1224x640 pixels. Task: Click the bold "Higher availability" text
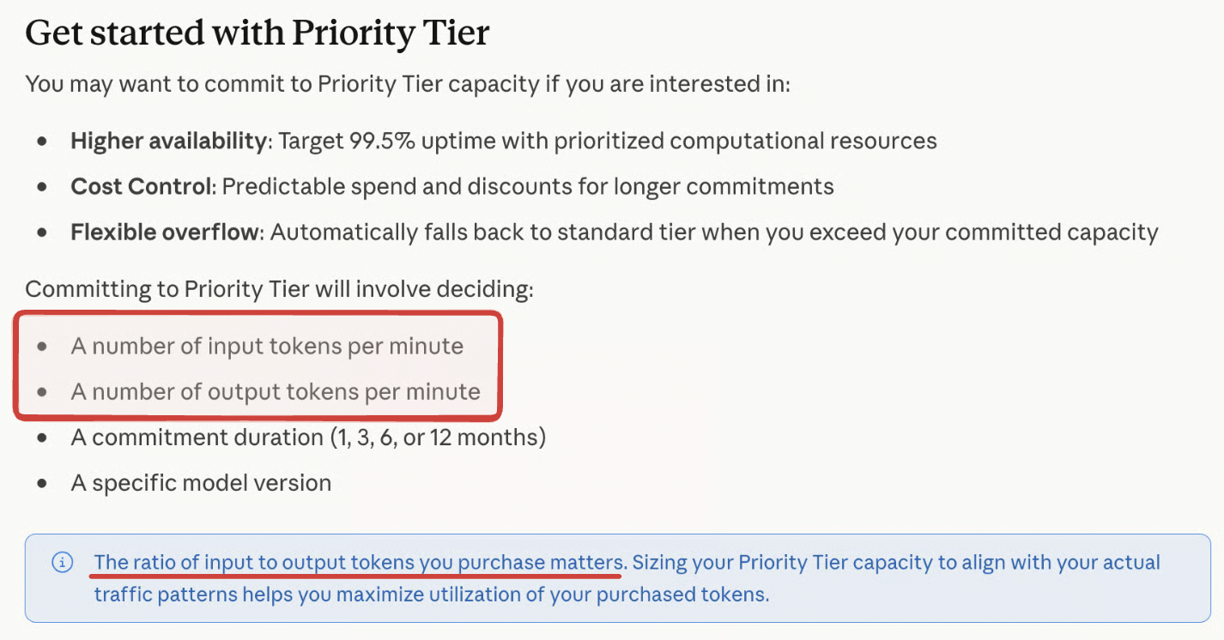tap(168, 141)
